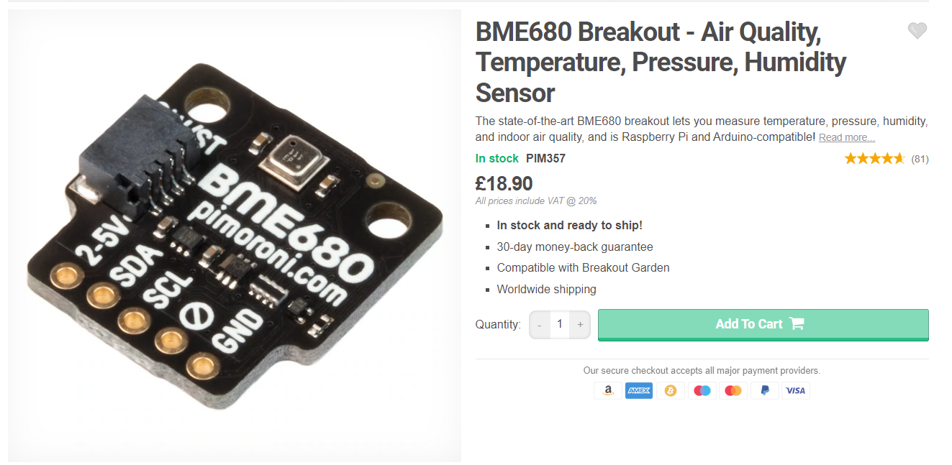Click the cart icon inside Add To Cart
This screenshot has width=952, height=465.
pos(796,323)
